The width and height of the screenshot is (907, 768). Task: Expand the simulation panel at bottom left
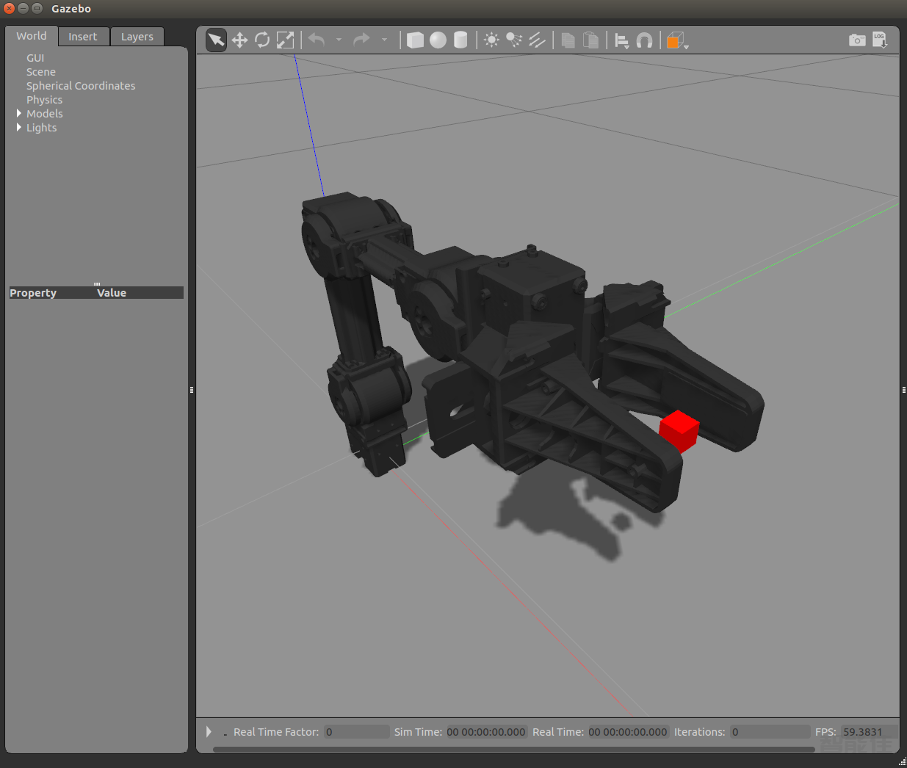coord(208,731)
